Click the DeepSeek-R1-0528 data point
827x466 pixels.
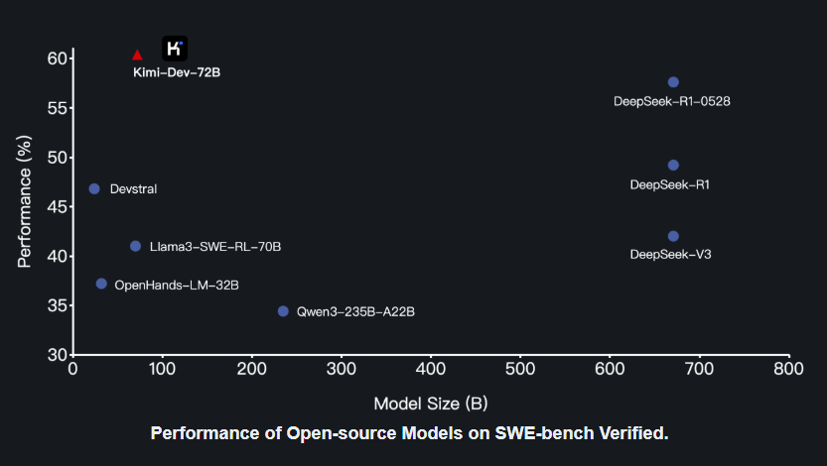click(x=673, y=82)
